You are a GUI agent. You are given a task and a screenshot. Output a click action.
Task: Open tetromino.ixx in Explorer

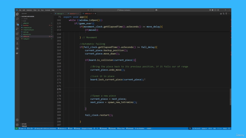pos(27,34)
